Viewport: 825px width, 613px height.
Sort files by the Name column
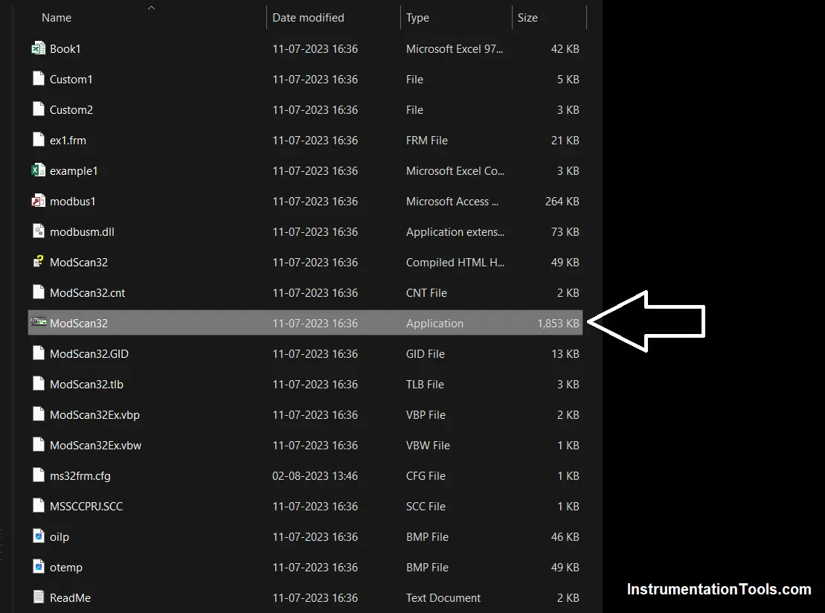57,18
